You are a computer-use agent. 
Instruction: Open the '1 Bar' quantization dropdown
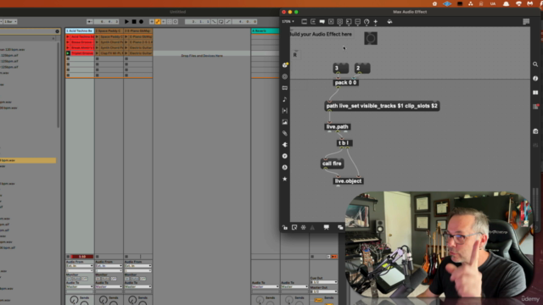click(10, 21)
